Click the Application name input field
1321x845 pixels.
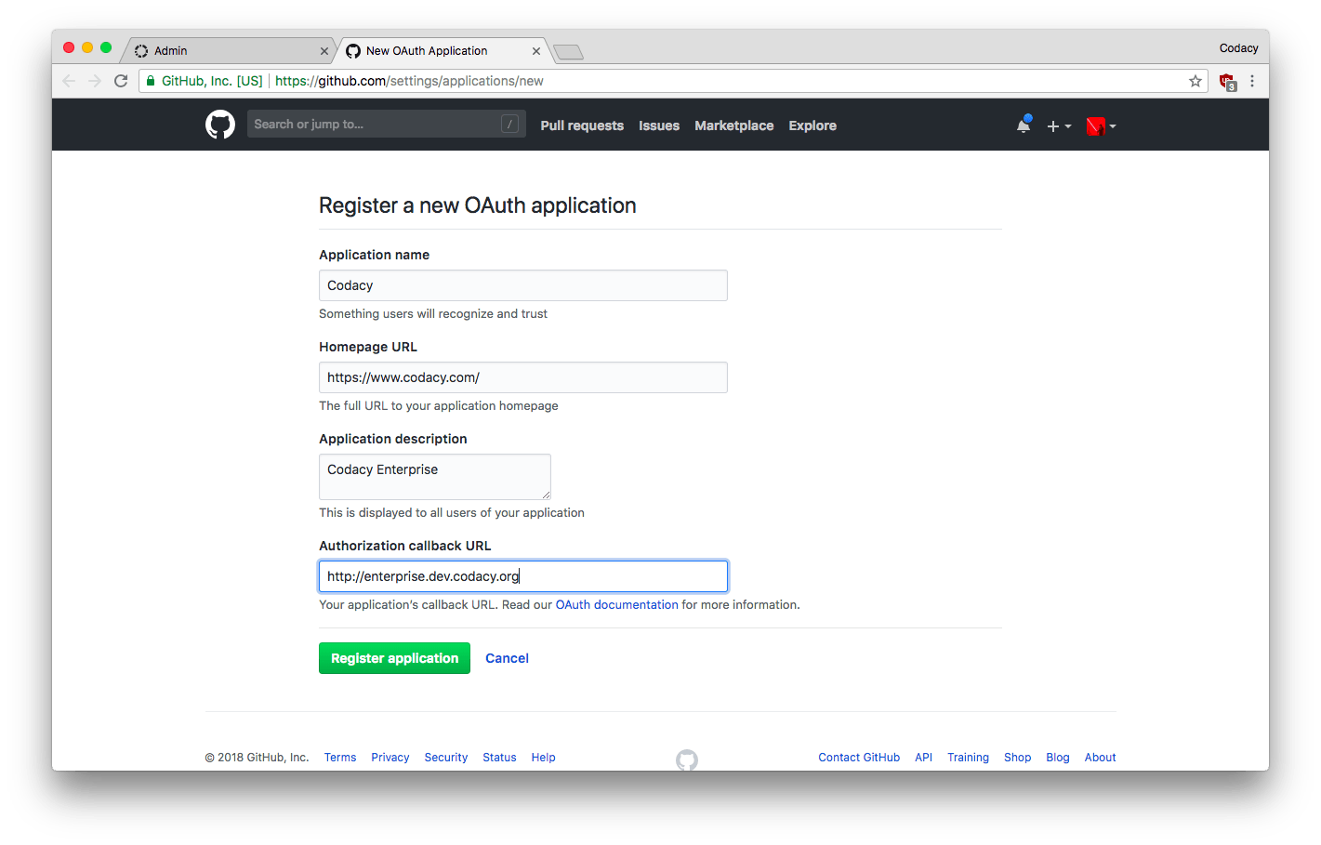(523, 285)
